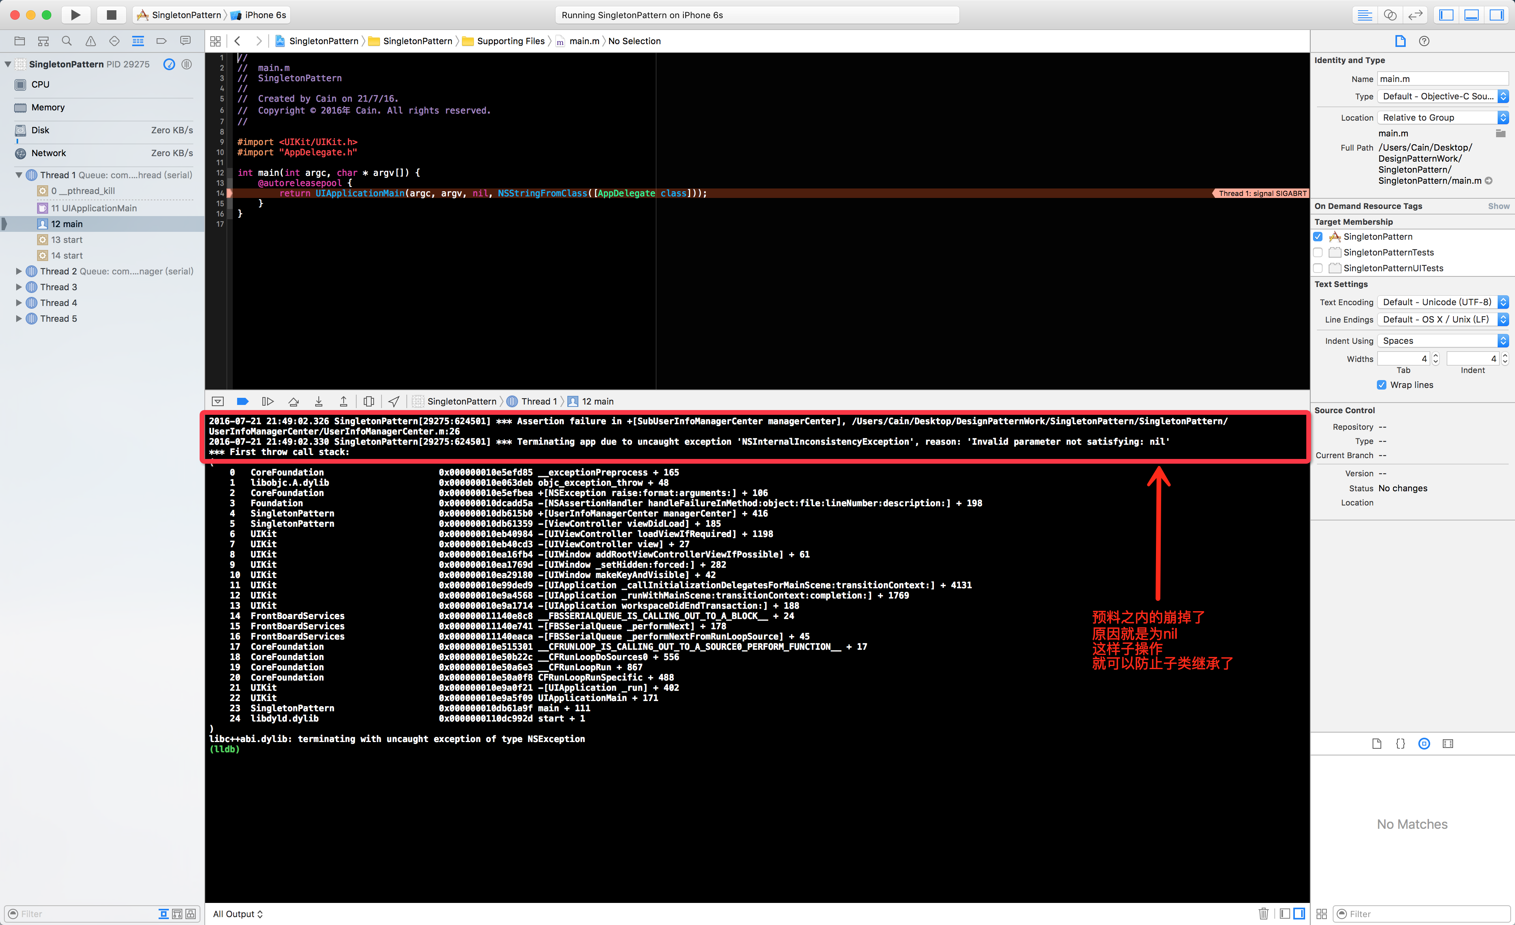
Task: Click the file Name input field
Action: coord(1442,79)
